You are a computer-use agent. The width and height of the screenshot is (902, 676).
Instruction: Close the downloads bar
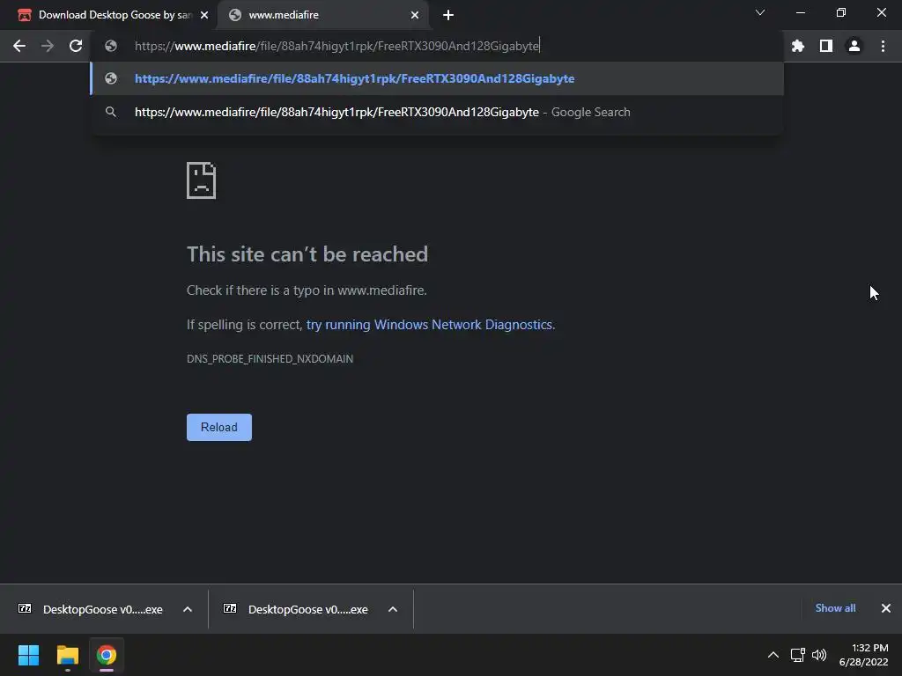coord(886,608)
